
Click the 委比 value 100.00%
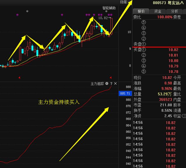tap(165, 17)
